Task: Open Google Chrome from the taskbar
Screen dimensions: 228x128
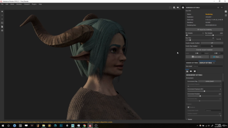Action: (84, 126)
